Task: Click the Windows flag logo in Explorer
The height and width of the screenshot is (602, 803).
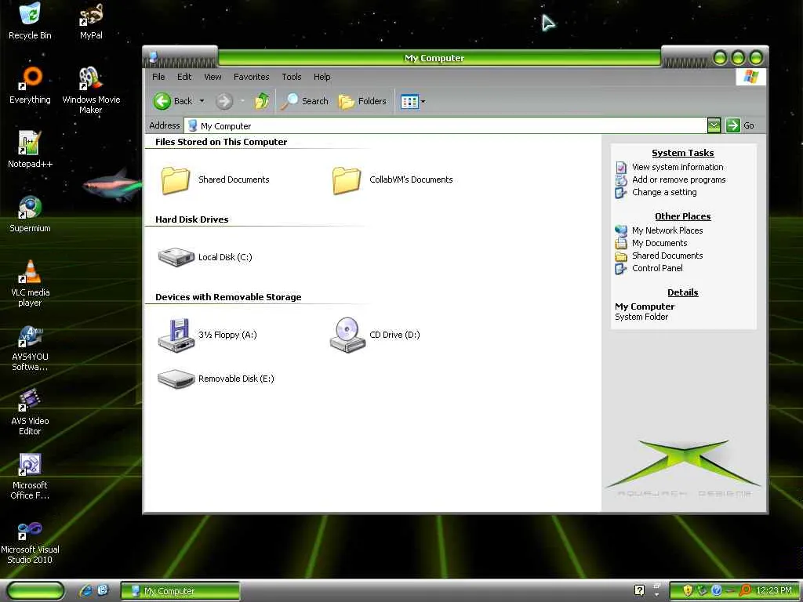Action: point(750,77)
